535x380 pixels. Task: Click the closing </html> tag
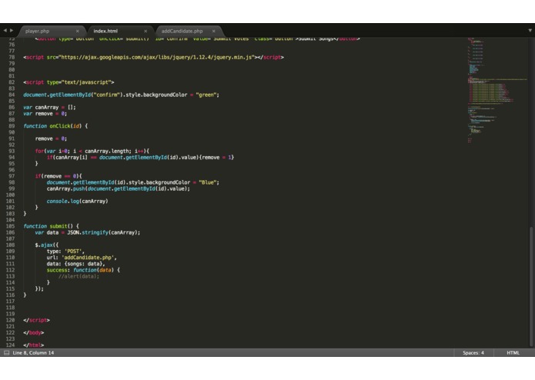(33, 345)
